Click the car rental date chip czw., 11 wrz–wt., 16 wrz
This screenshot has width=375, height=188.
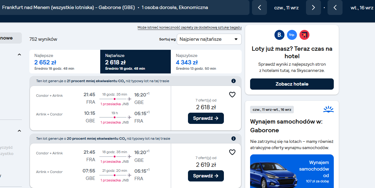point(272,110)
